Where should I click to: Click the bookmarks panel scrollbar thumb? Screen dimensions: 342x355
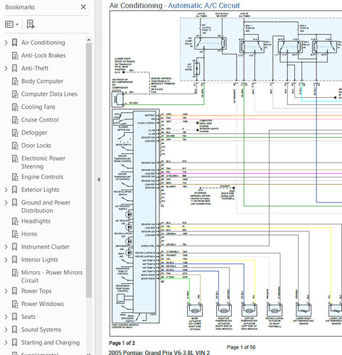click(x=89, y=170)
